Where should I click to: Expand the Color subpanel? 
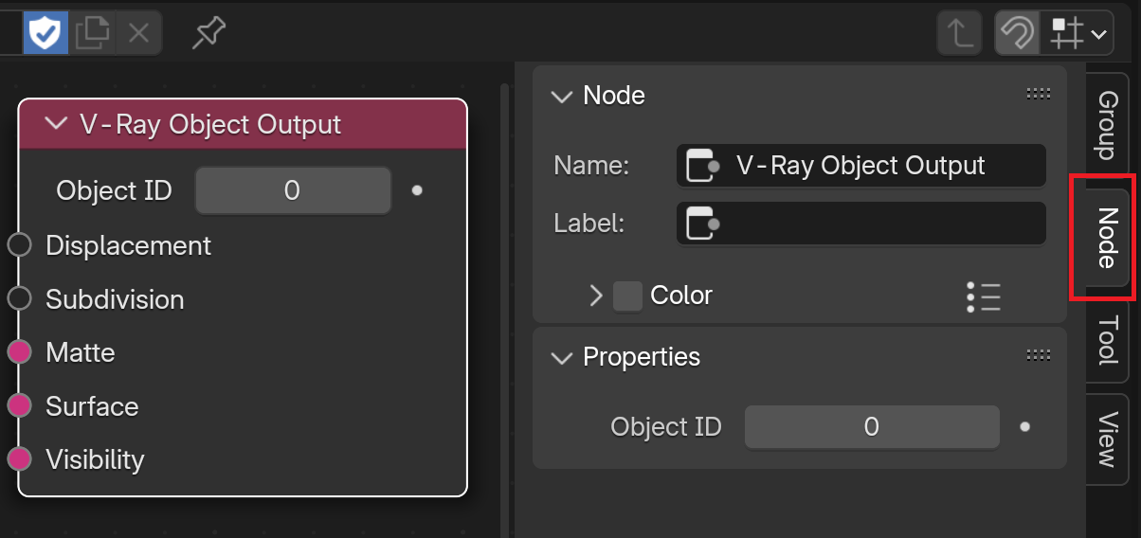(595, 296)
